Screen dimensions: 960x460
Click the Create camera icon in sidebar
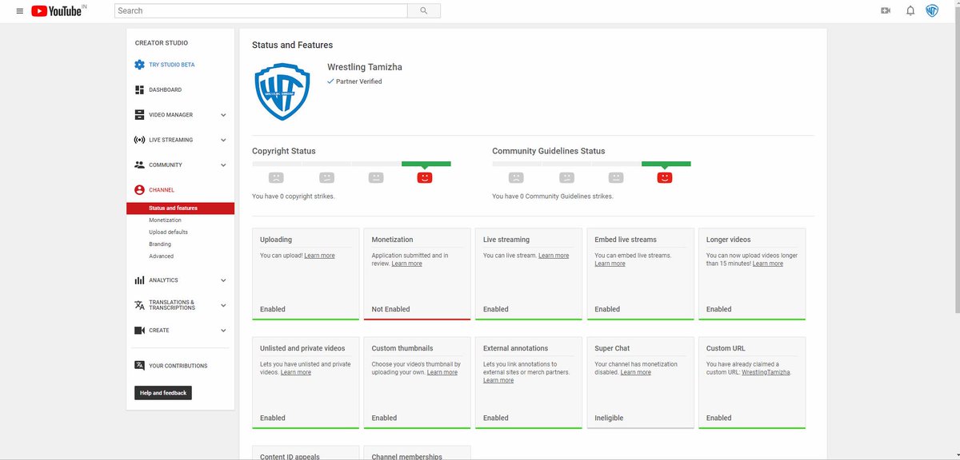coord(140,331)
